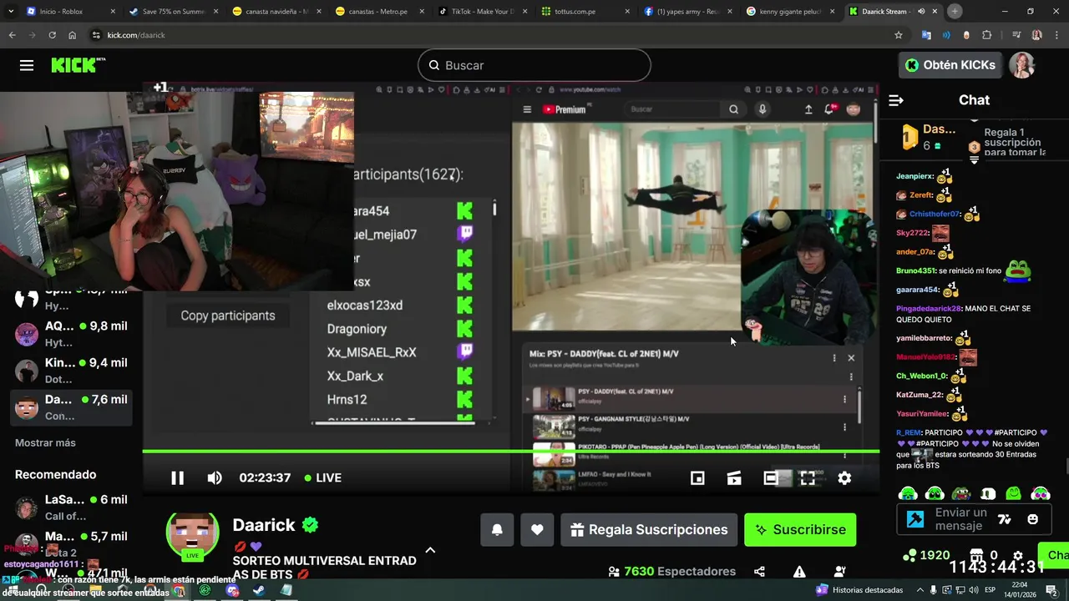The height and width of the screenshot is (601, 1069).
Task: Open the emoji picker smiley in chat
Action: (1032, 519)
